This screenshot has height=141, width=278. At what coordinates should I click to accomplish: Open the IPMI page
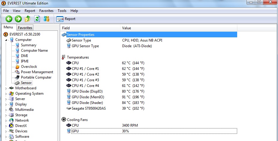coord(25,61)
